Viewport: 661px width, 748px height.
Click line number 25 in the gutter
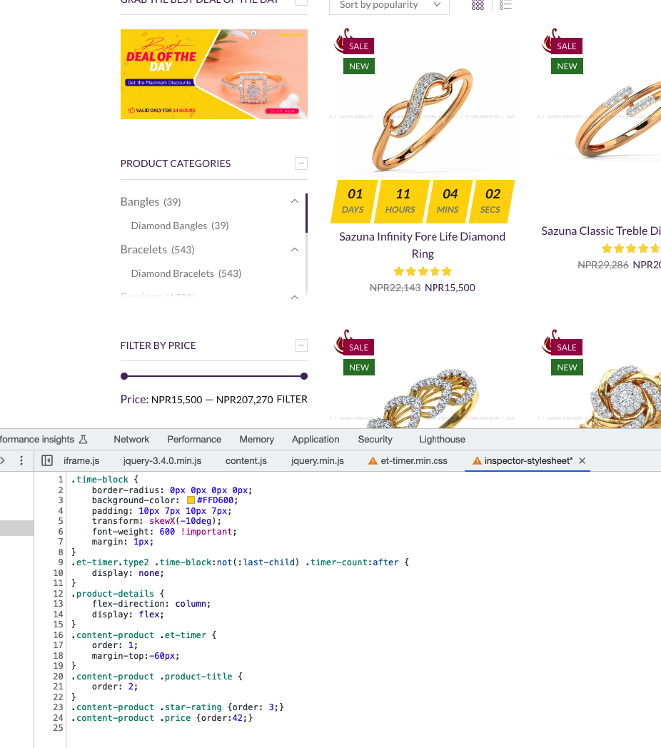pyautogui.click(x=59, y=729)
